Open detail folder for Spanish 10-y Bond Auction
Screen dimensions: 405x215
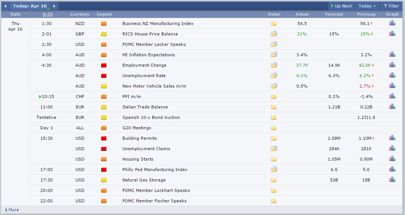coord(274,117)
